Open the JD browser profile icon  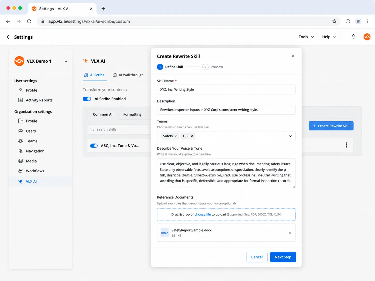coord(358,21)
